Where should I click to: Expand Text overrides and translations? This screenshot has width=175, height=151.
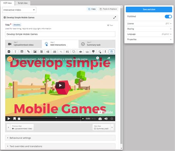click(60, 146)
